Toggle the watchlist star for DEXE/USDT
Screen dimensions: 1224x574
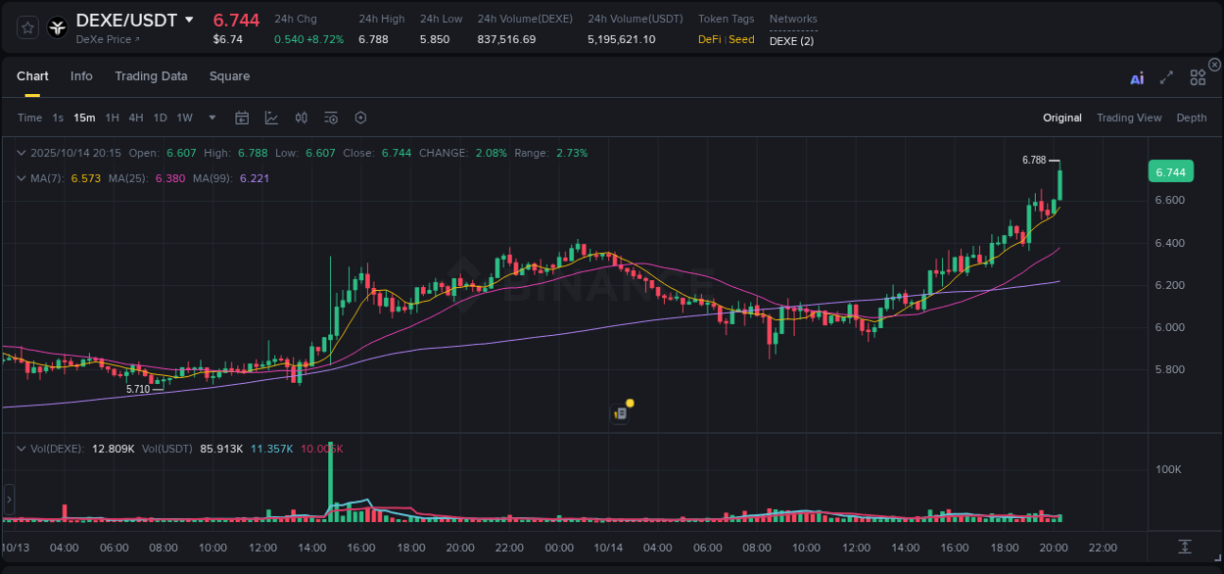coord(26,27)
